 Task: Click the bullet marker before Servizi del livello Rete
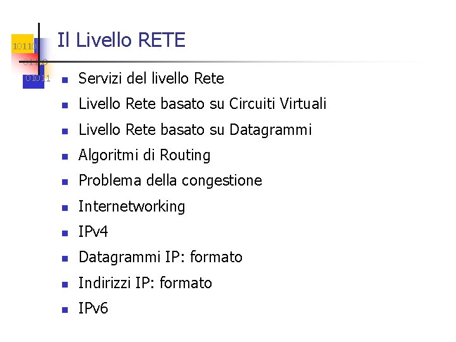65,80
